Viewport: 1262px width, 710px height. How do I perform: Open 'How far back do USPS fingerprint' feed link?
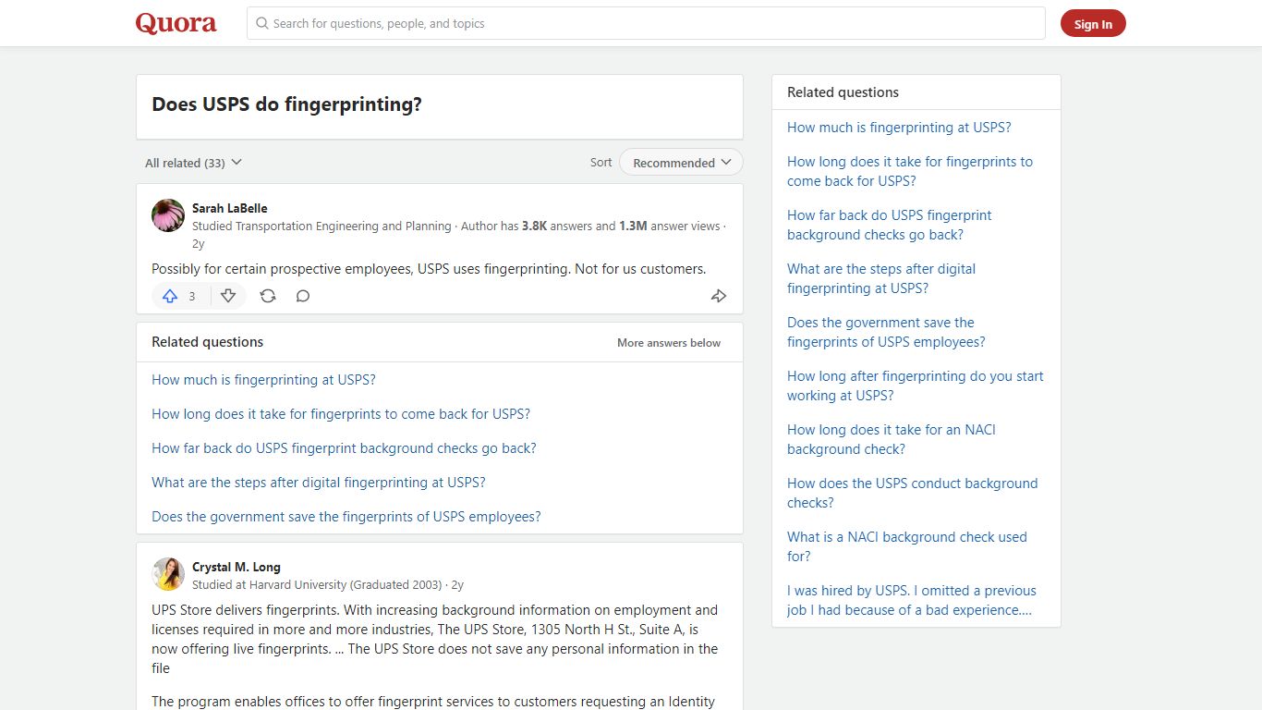[344, 448]
